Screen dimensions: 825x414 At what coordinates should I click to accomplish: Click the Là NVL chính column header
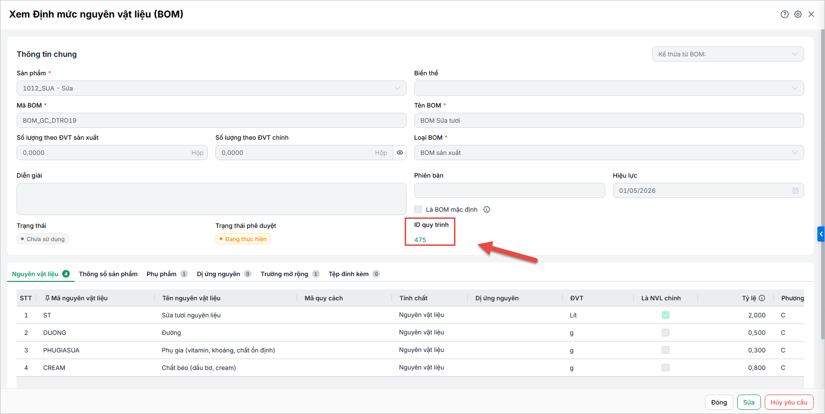[x=661, y=298]
